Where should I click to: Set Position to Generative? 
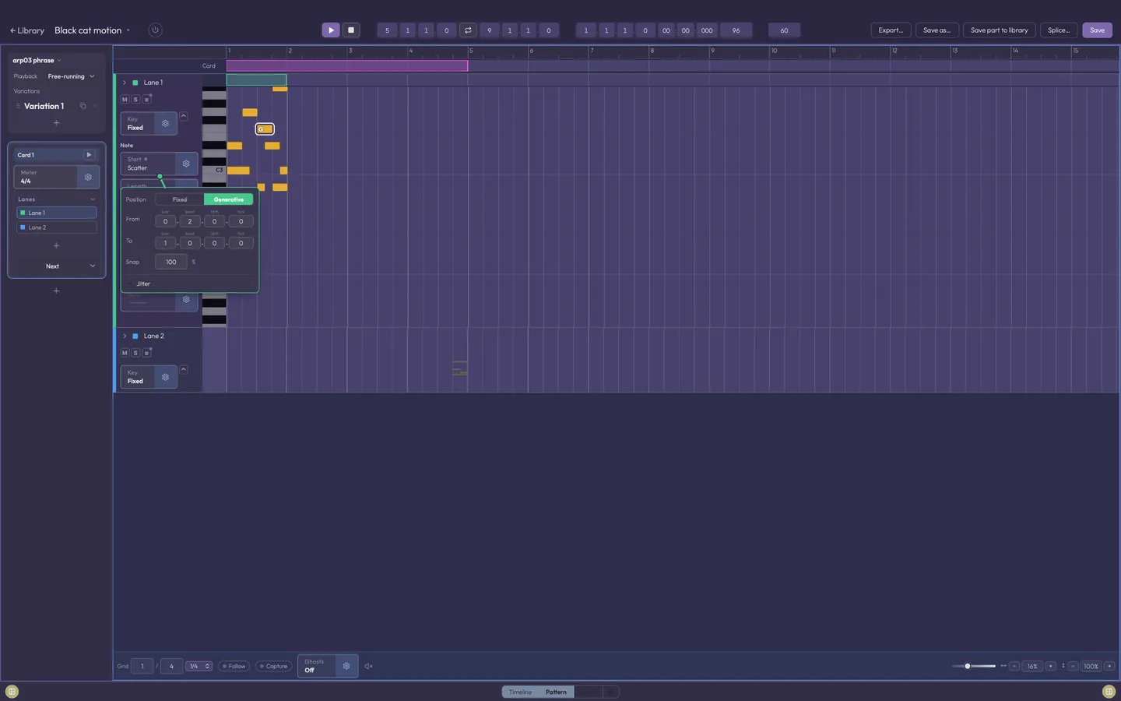229,199
